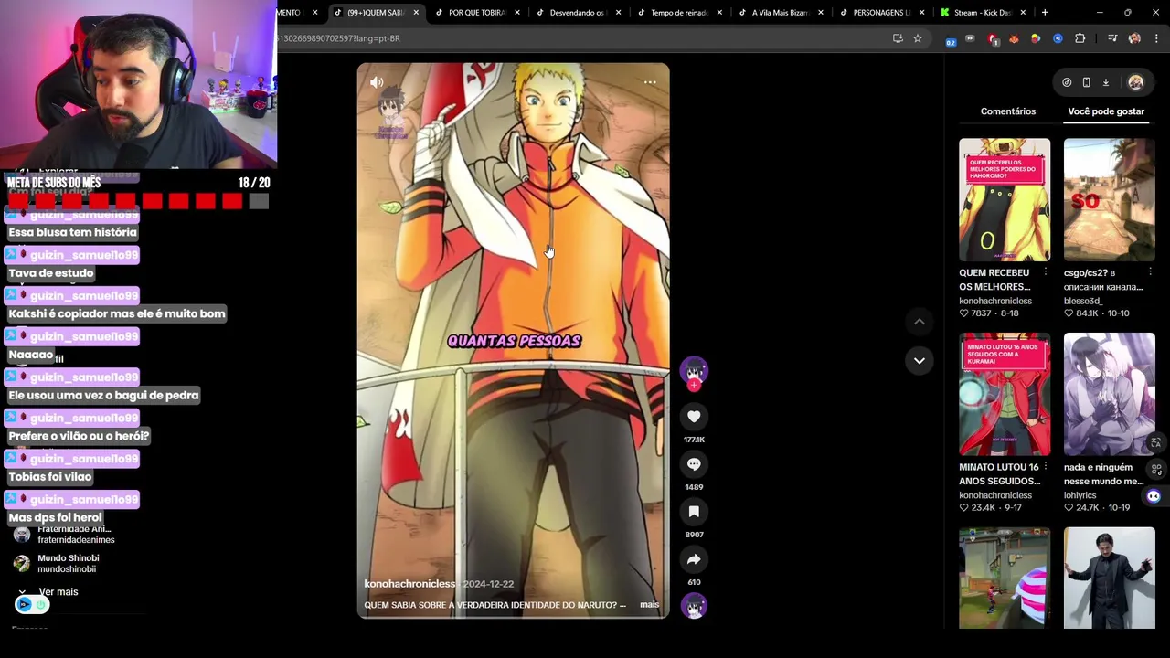Open comments via the speech bubble icon
1170x658 pixels.
[694, 464]
